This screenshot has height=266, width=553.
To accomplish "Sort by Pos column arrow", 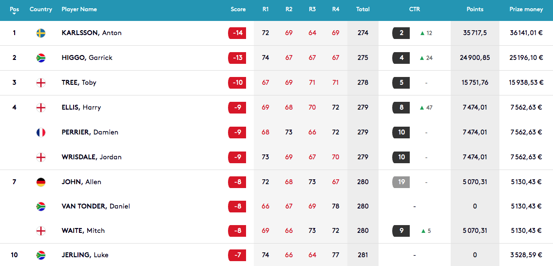I will coord(14,14).
